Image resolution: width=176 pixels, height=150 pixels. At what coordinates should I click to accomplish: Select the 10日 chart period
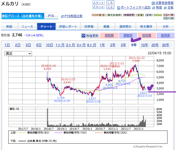click(x=49, y=45)
